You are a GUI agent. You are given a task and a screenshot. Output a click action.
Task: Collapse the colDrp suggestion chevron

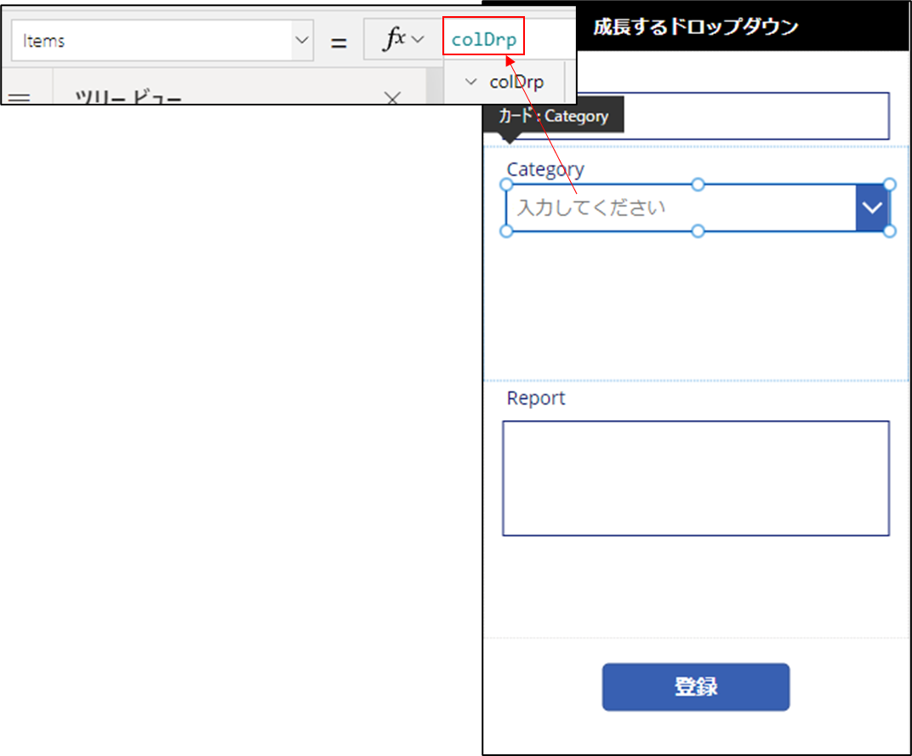click(471, 82)
